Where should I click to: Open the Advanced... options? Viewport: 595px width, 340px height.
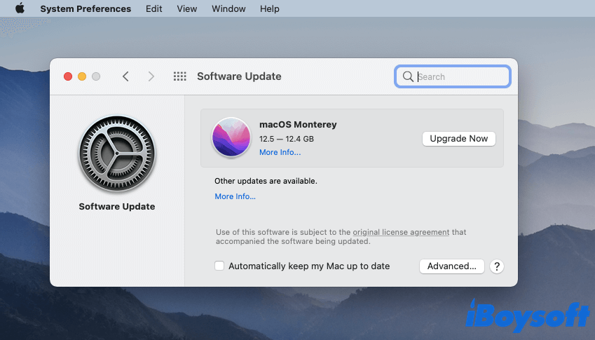click(452, 266)
